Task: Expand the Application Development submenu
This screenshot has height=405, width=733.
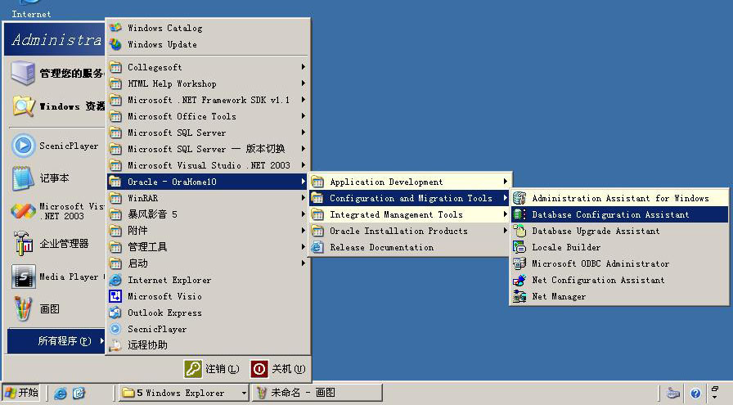Action: pos(409,182)
